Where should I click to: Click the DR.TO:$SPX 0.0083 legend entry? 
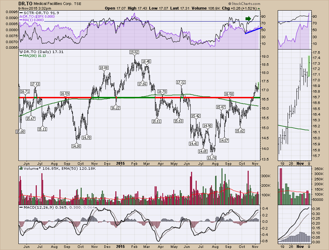pos(39,17)
